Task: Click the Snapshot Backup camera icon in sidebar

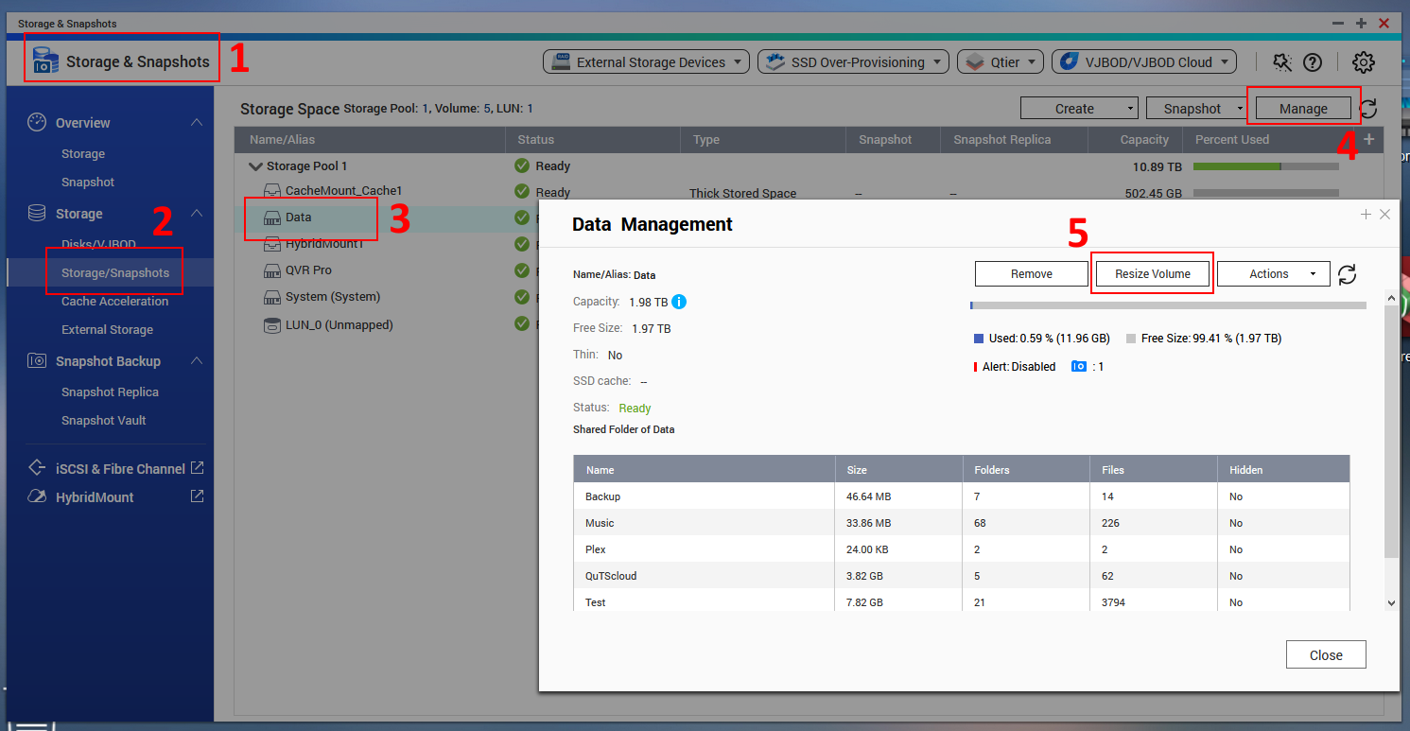Action: [37, 361]
